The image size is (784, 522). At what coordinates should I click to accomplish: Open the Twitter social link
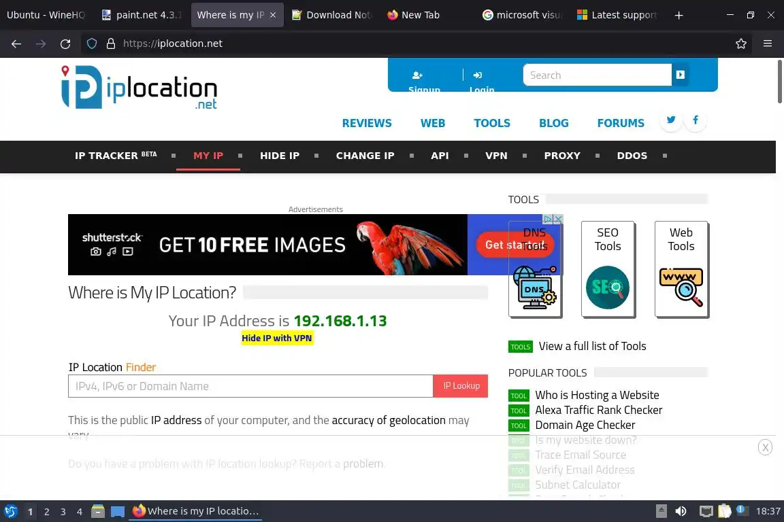671,120
